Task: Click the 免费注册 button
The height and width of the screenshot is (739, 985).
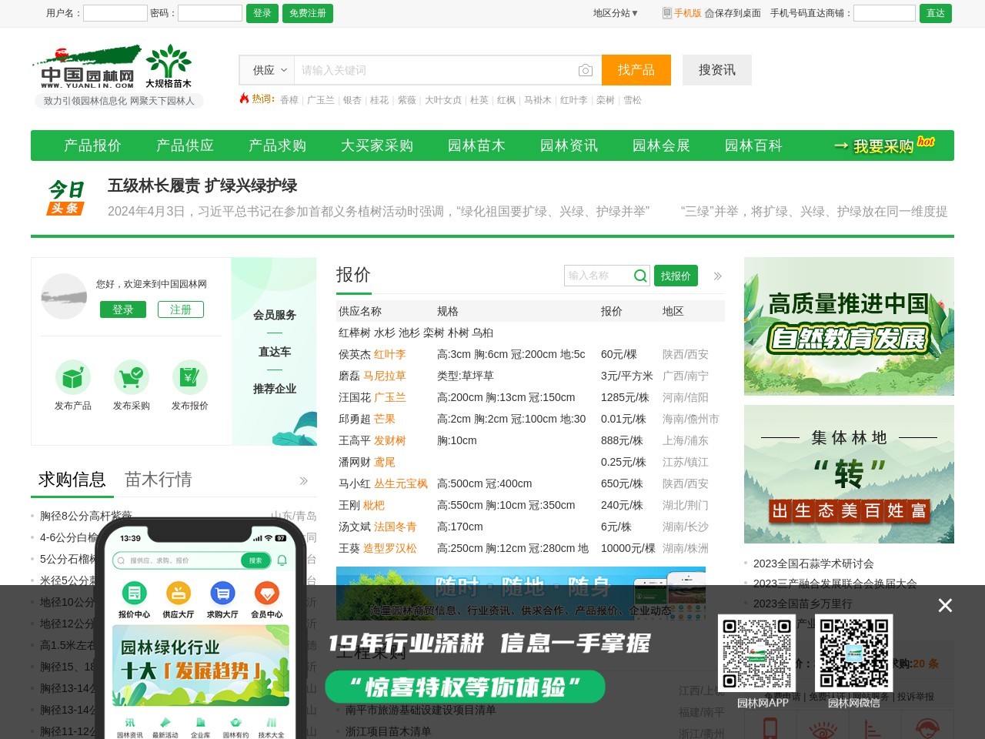Action: tap(308, 13)
